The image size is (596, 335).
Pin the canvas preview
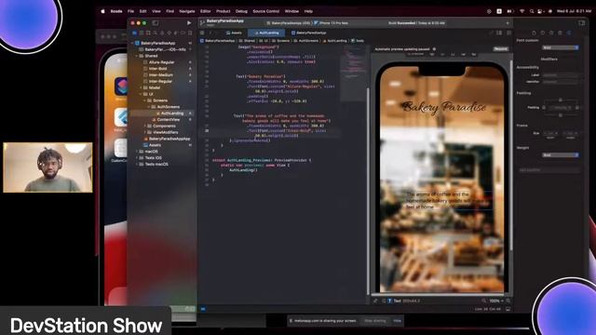click(375, 301)
